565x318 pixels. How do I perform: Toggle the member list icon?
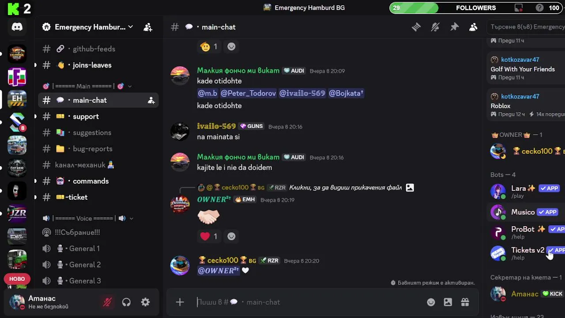[x=473, y=27]
